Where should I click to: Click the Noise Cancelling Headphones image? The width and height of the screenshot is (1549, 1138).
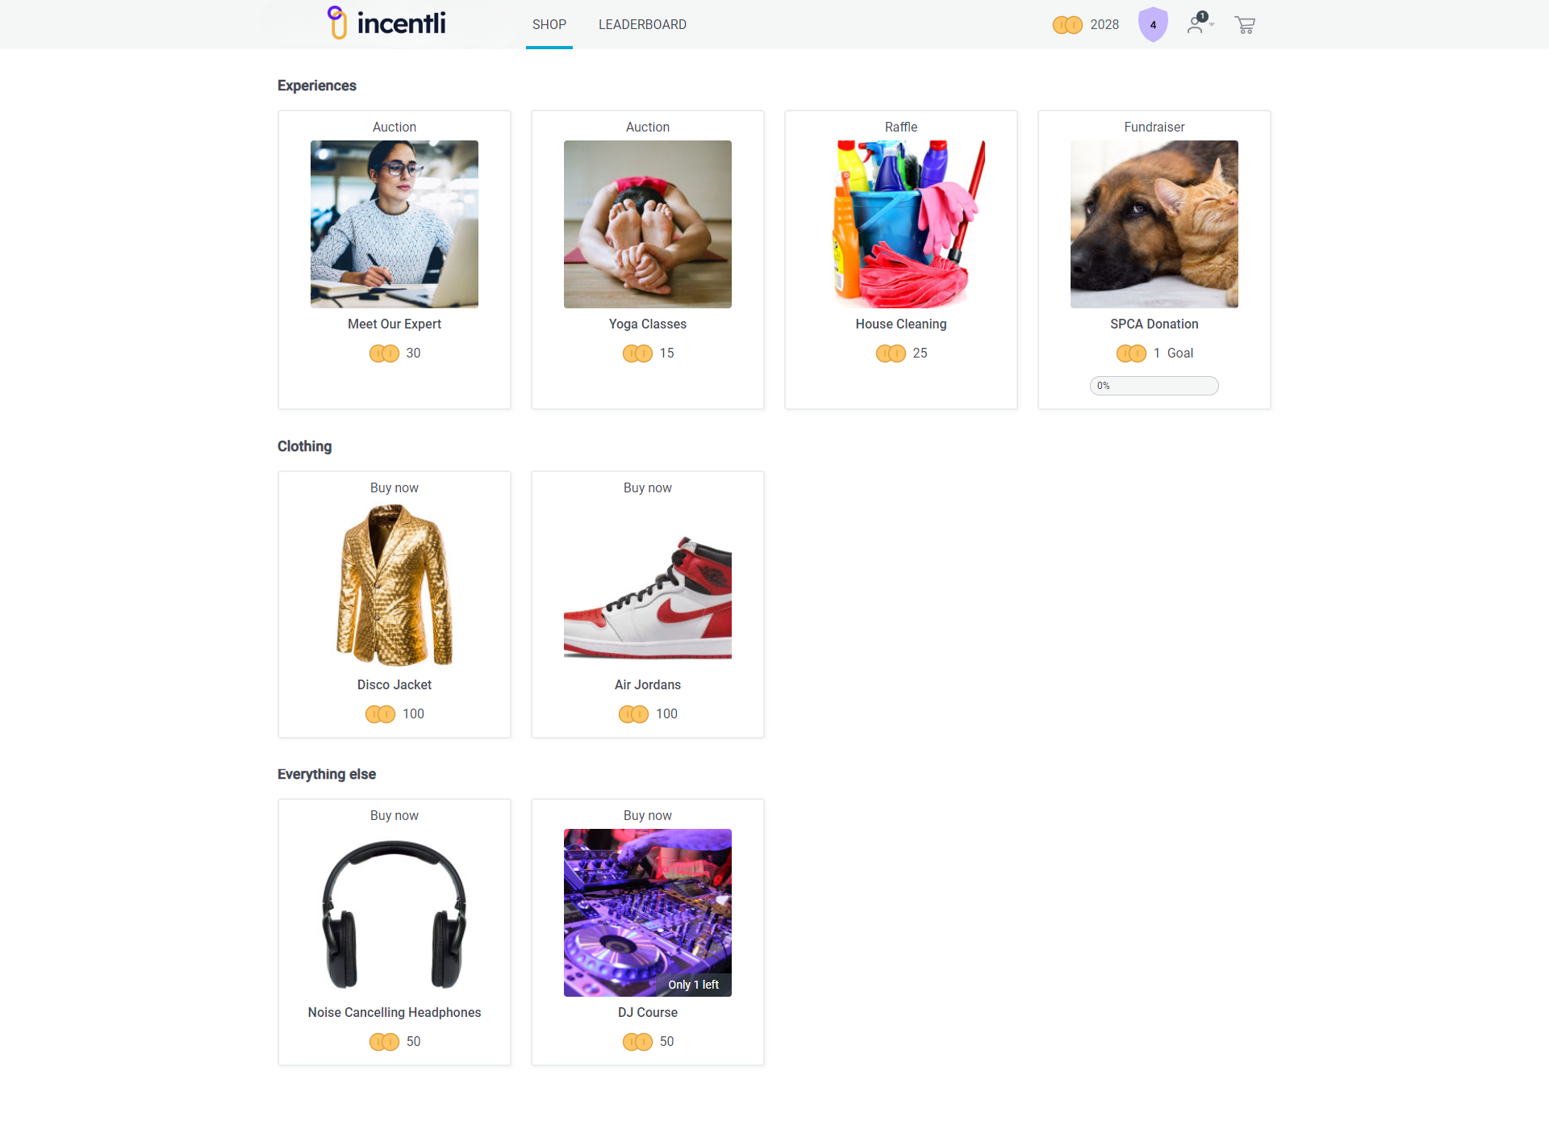(x=395, y=913)
